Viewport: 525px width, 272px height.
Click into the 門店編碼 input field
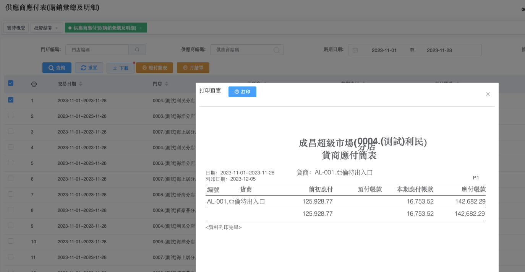[x=97, y=50]
